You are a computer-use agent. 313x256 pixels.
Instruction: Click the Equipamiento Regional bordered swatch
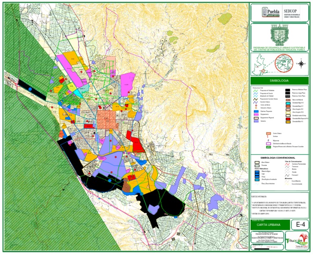256,118
